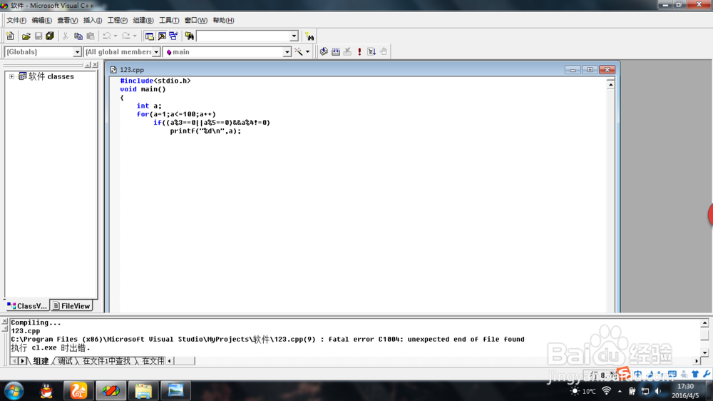This screenshot has height=401, width=713.
Task: Click the WizardBar wand action icon
Action: tap(299, 51)
